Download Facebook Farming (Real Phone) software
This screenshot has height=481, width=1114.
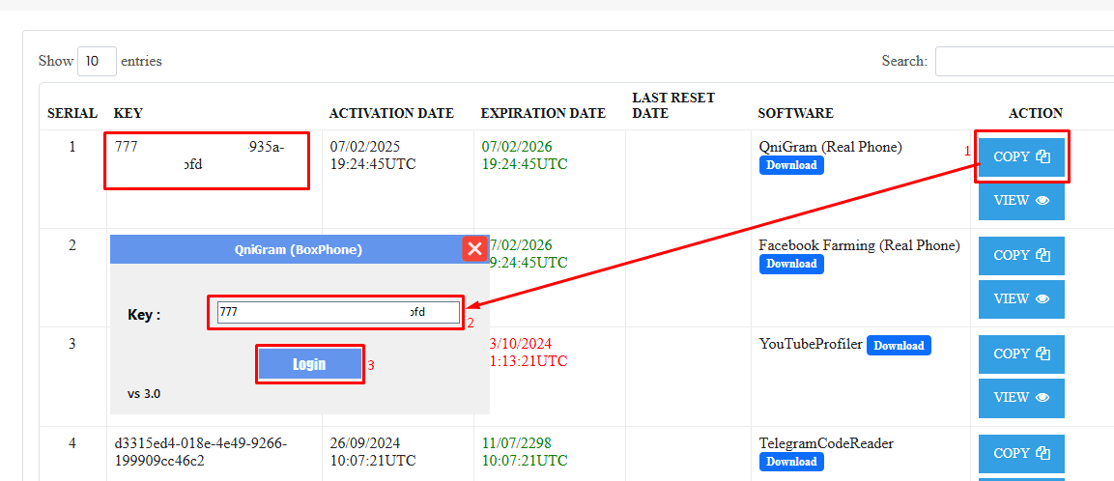point(791,264)
